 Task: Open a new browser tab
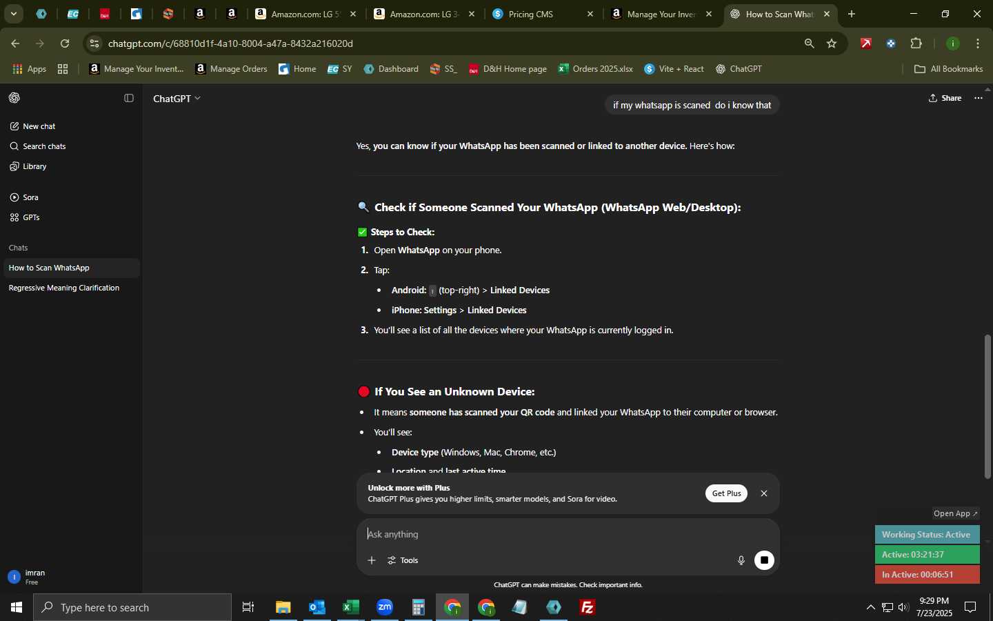[852, 14]
